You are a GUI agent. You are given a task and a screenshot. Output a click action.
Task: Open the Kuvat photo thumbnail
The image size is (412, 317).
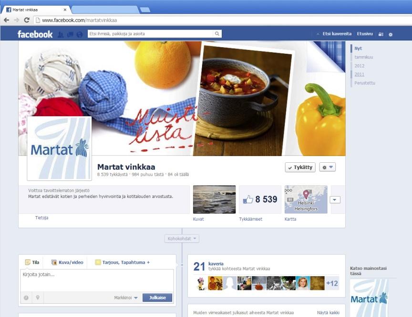pos(215,199)
